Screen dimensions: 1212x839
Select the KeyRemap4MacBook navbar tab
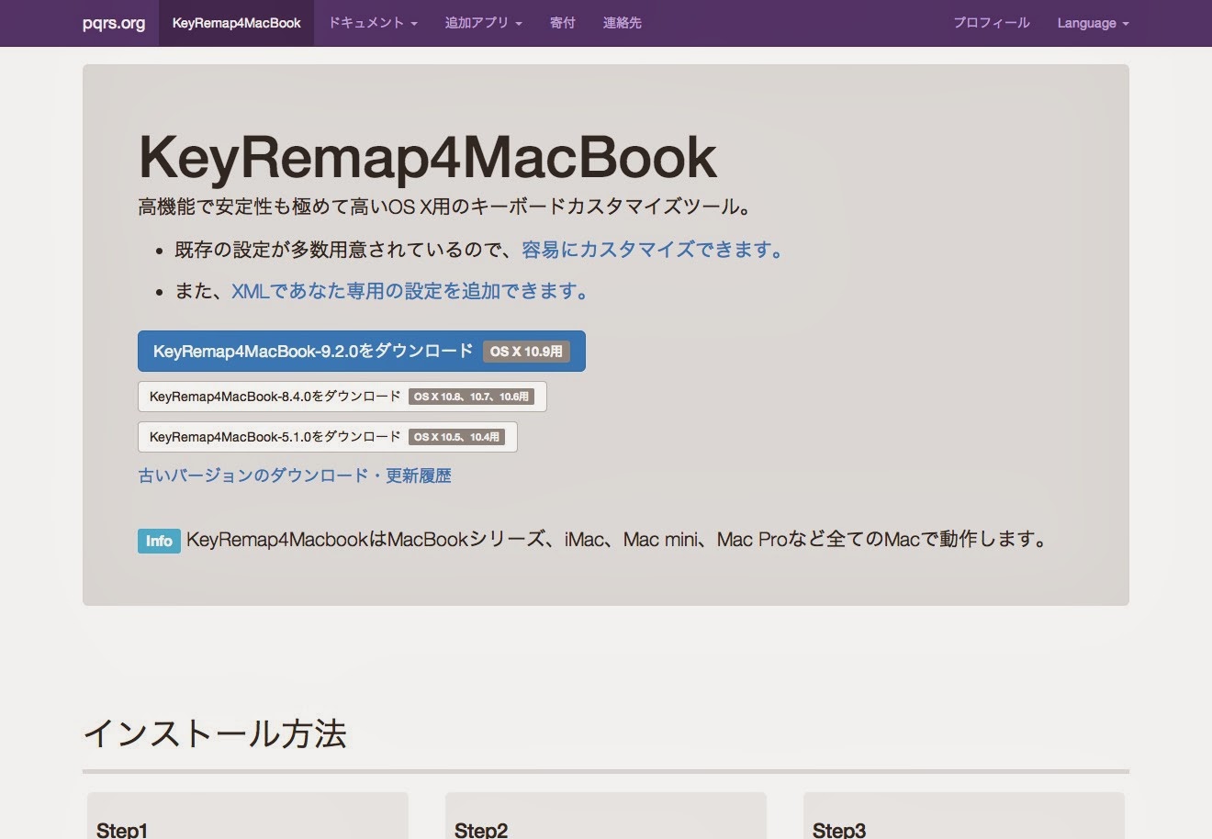[236, 23]
